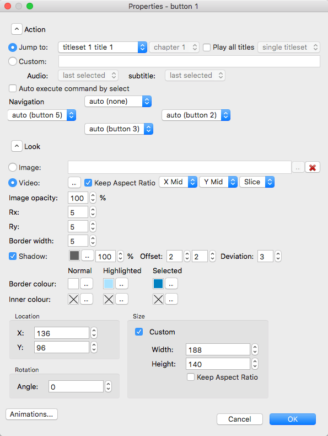Open video file browse button

coord(74,183)
